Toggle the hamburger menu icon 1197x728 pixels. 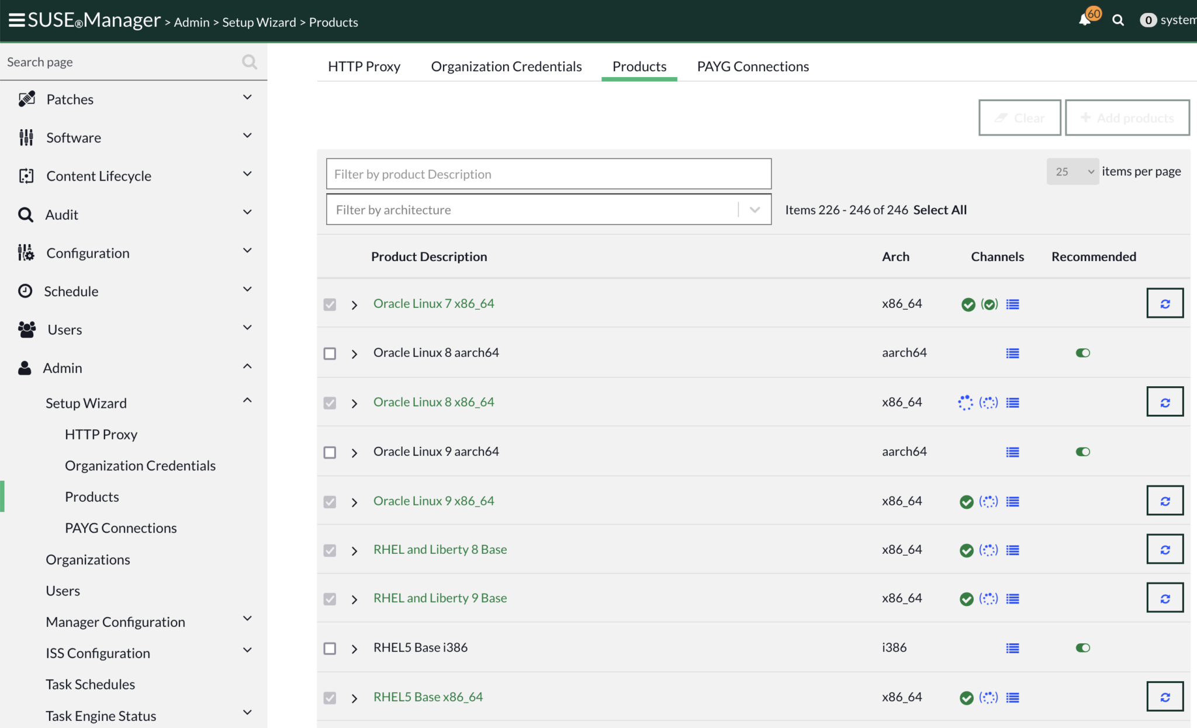click(x=16, y=20)
